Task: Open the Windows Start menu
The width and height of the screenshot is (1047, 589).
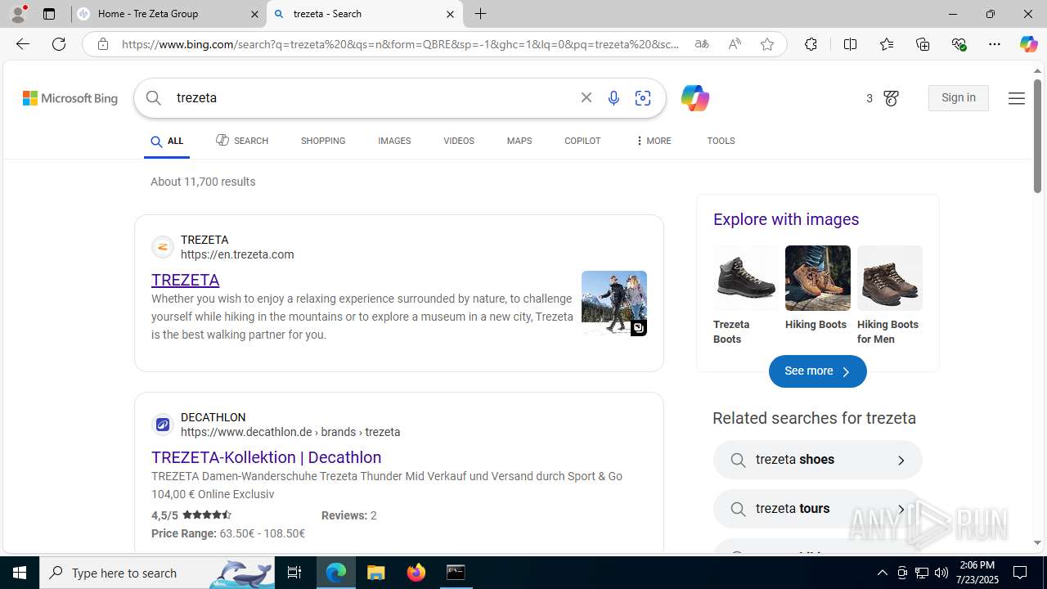Action: (20, 573)
